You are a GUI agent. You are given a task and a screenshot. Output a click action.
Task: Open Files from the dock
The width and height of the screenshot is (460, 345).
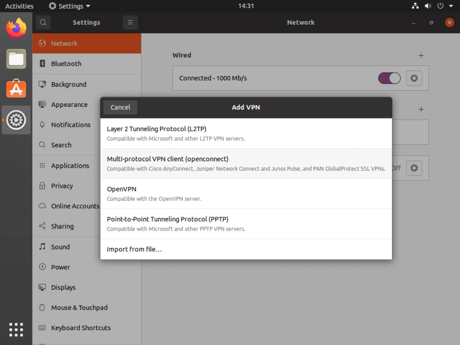16,58
